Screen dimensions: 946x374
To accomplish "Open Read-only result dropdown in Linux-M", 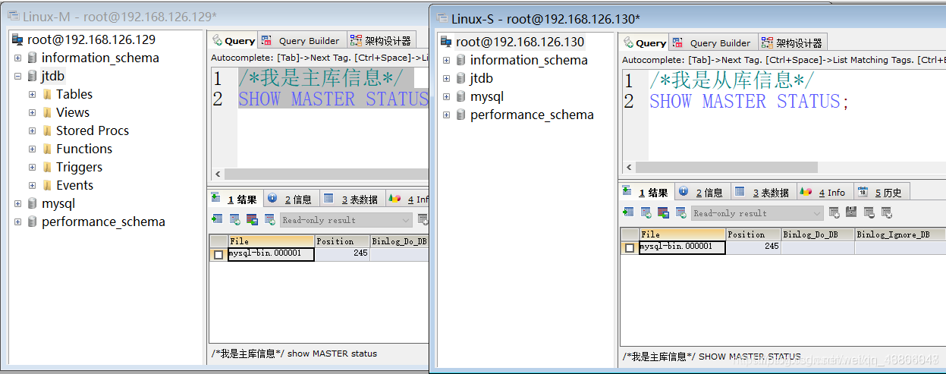I will point(406,220).
